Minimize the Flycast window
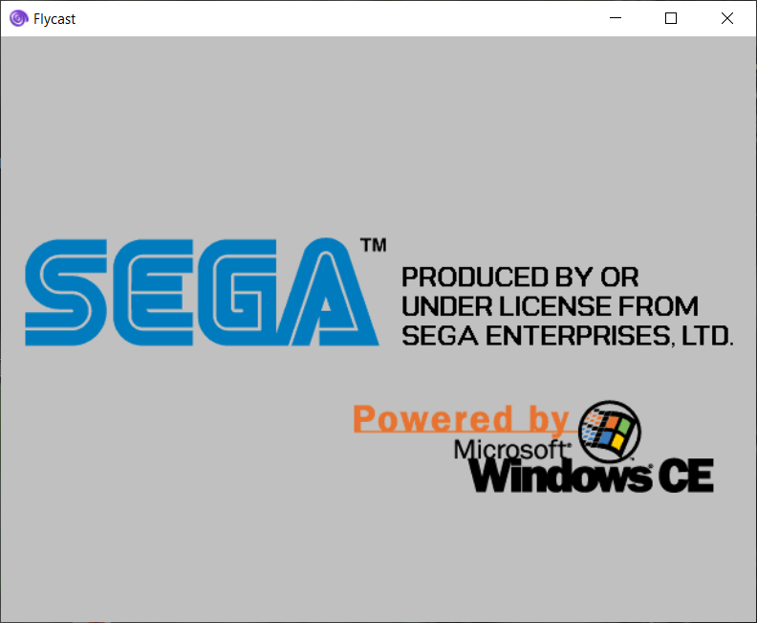Viewport: 757px width, 623px height. pos(618,18)
